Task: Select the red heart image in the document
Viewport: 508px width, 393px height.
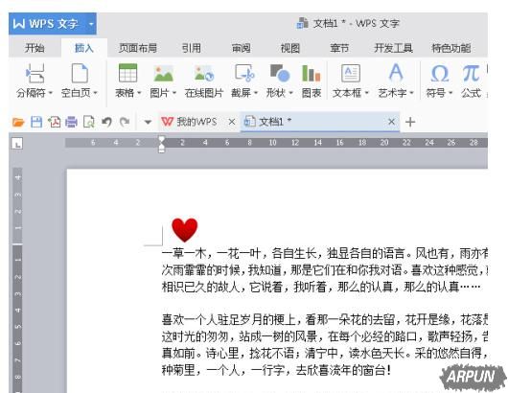Action: (184, 230)
